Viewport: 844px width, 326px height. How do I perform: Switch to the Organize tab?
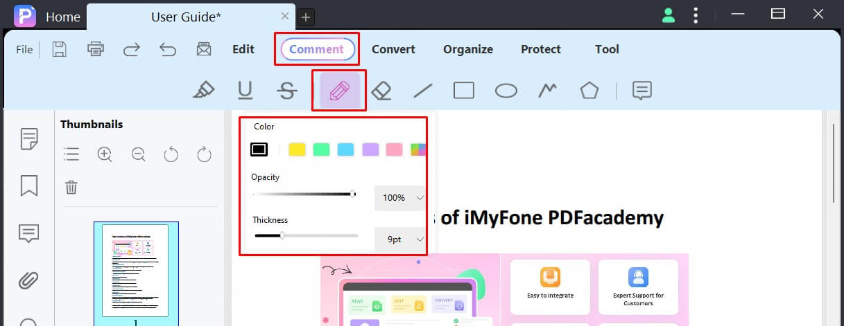click(468, 49)
